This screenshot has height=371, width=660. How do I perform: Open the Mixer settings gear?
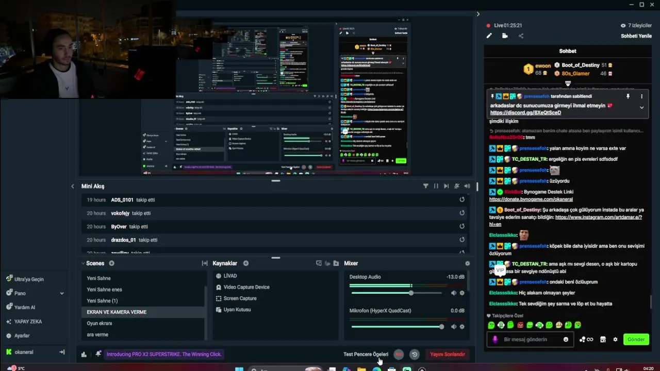[x=467, y=263]
